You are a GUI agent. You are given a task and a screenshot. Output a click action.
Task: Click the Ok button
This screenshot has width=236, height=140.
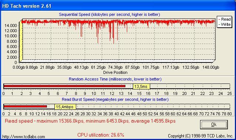click(214, 124)
